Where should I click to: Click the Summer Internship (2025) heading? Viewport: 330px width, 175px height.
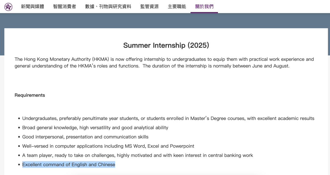[166, 45]
